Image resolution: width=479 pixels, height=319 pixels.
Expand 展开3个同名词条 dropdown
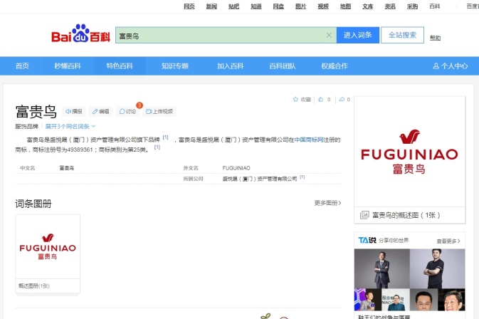(70, 126)
